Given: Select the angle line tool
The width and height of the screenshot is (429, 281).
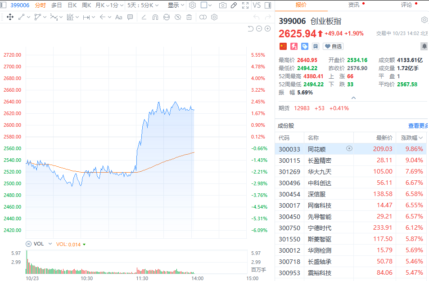Looking at the screenshot, I should tap(144, 17).
